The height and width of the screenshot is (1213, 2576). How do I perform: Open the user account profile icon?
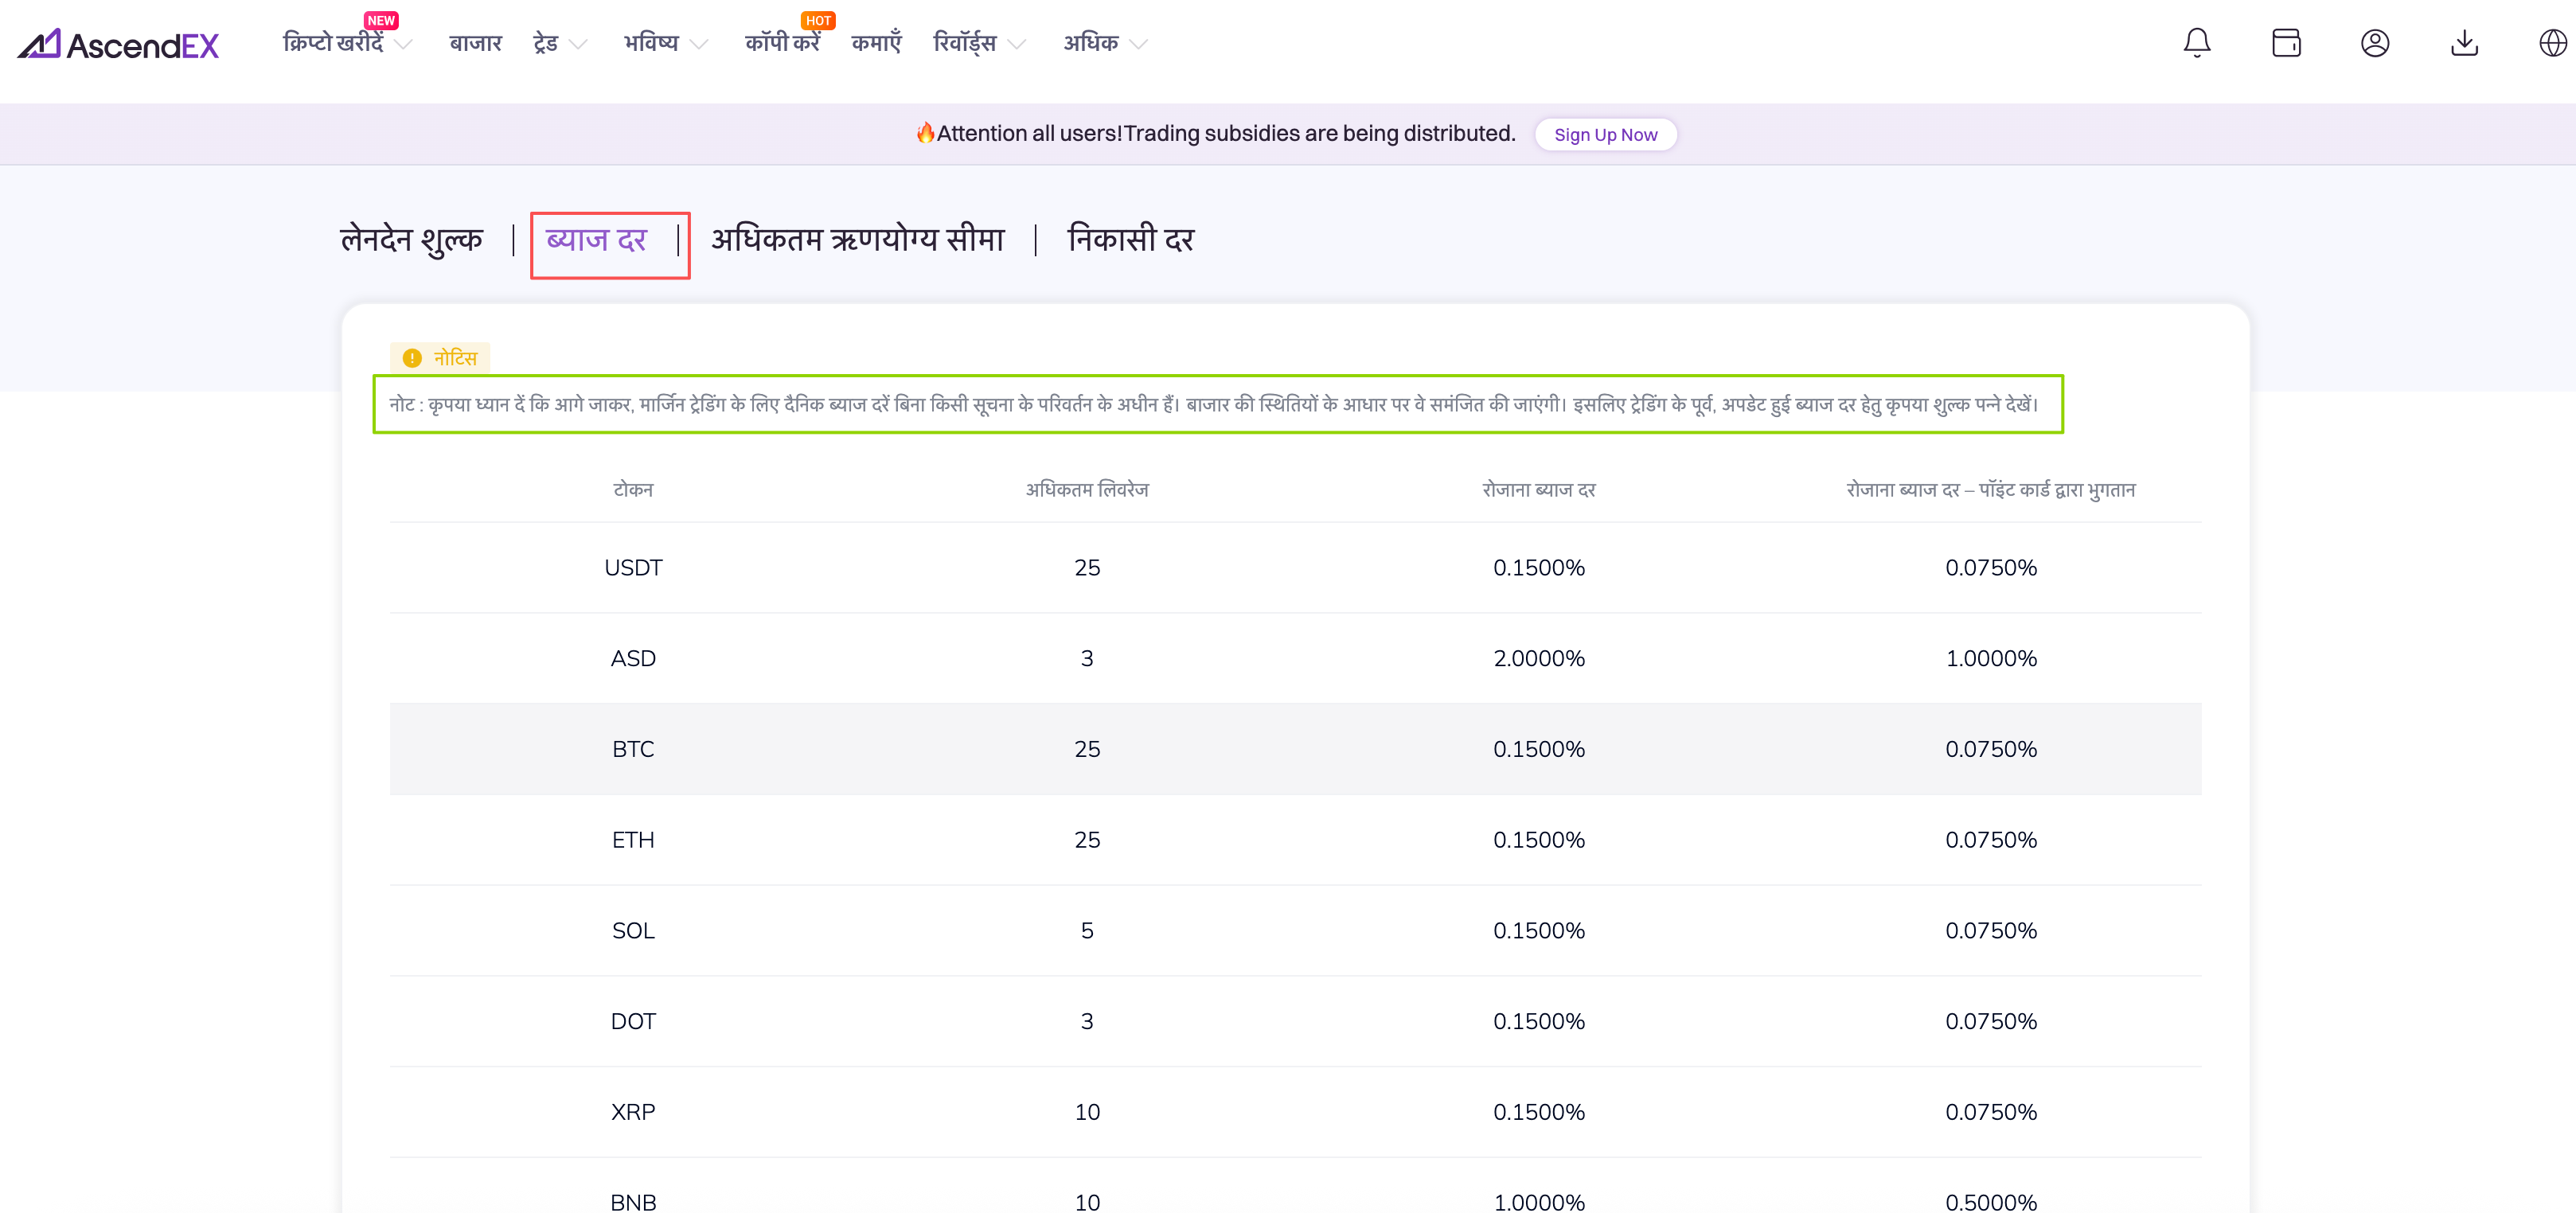(x=2374, y=43)
